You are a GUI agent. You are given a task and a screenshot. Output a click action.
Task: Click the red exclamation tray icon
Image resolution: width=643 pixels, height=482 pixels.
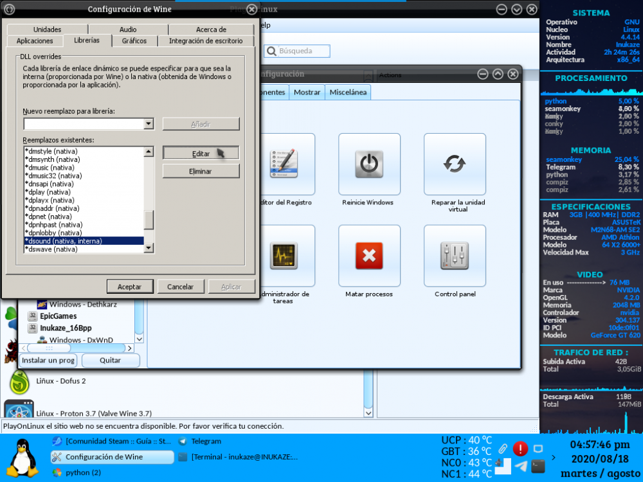coord(520,449)
